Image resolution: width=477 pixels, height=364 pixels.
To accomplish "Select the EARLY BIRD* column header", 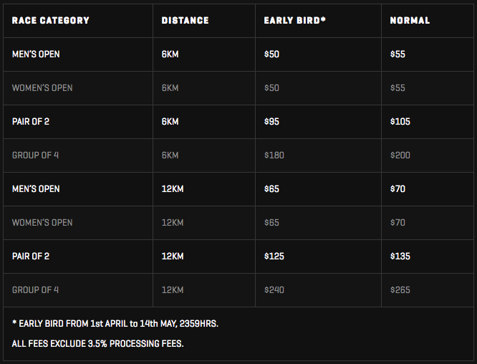I will (295, 20).
